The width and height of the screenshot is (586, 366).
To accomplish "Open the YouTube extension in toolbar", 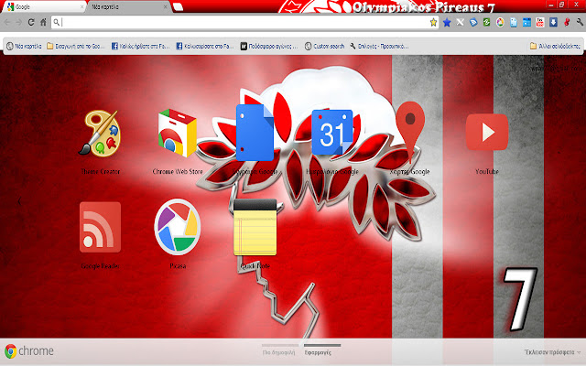I will 539,22.
